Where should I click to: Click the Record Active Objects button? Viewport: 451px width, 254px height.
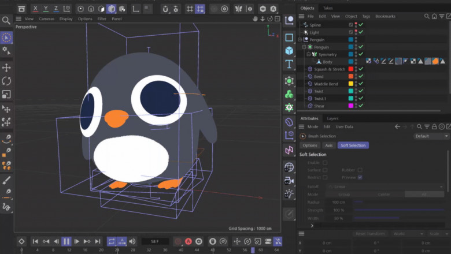[178, 241]
